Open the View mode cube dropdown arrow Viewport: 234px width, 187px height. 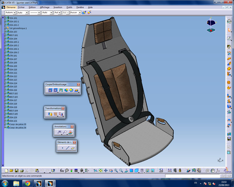[139, 172]
